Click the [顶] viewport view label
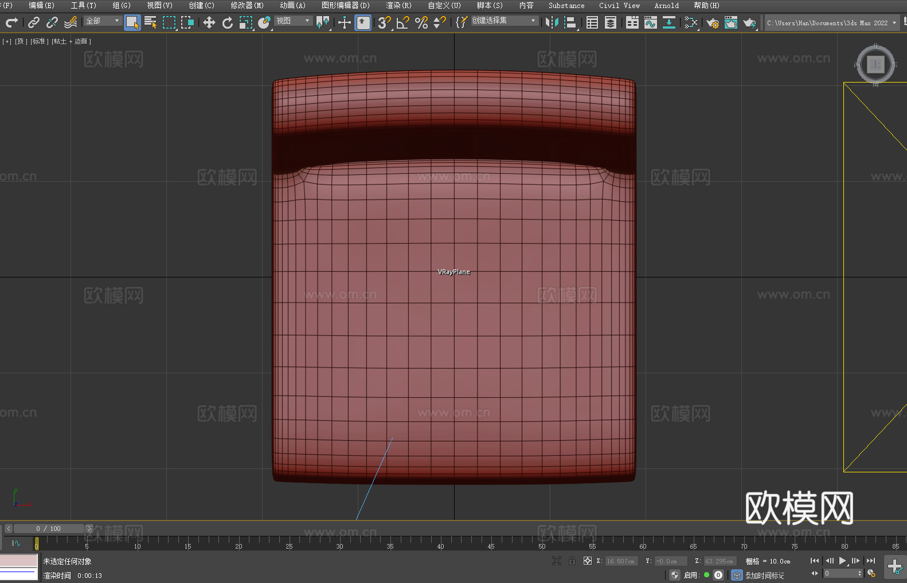 point(21,41)
